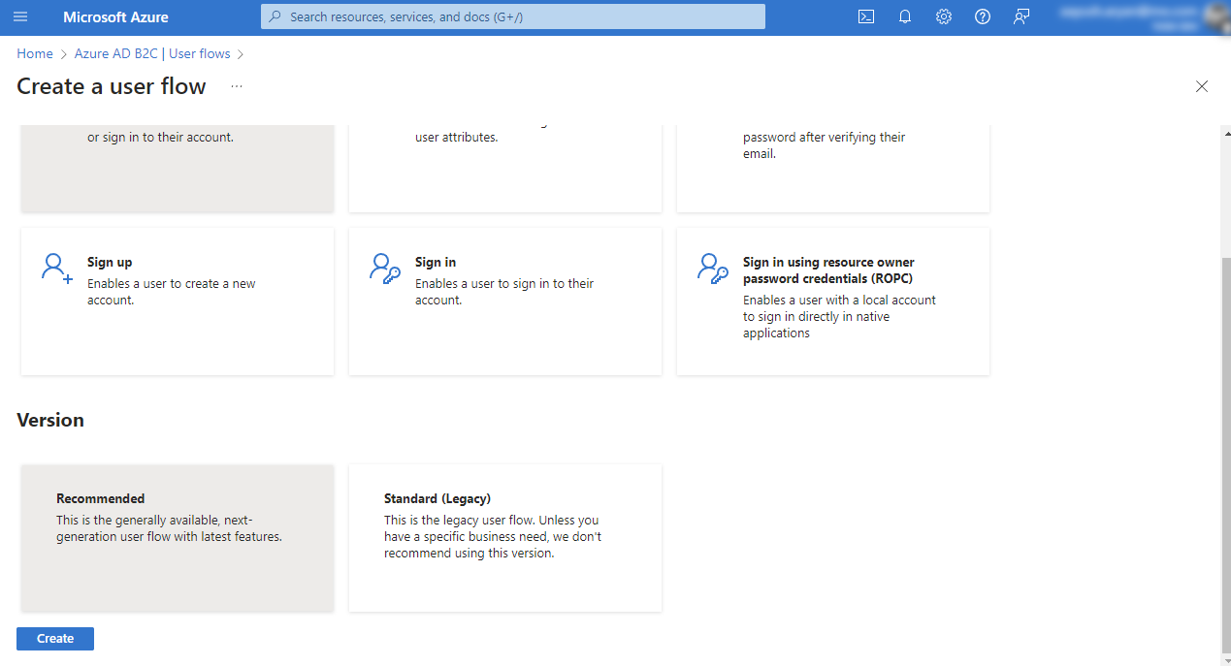This screenshot has width=1231, height=666.
Task: Click the resources search field
Action: tap(512, 16)
